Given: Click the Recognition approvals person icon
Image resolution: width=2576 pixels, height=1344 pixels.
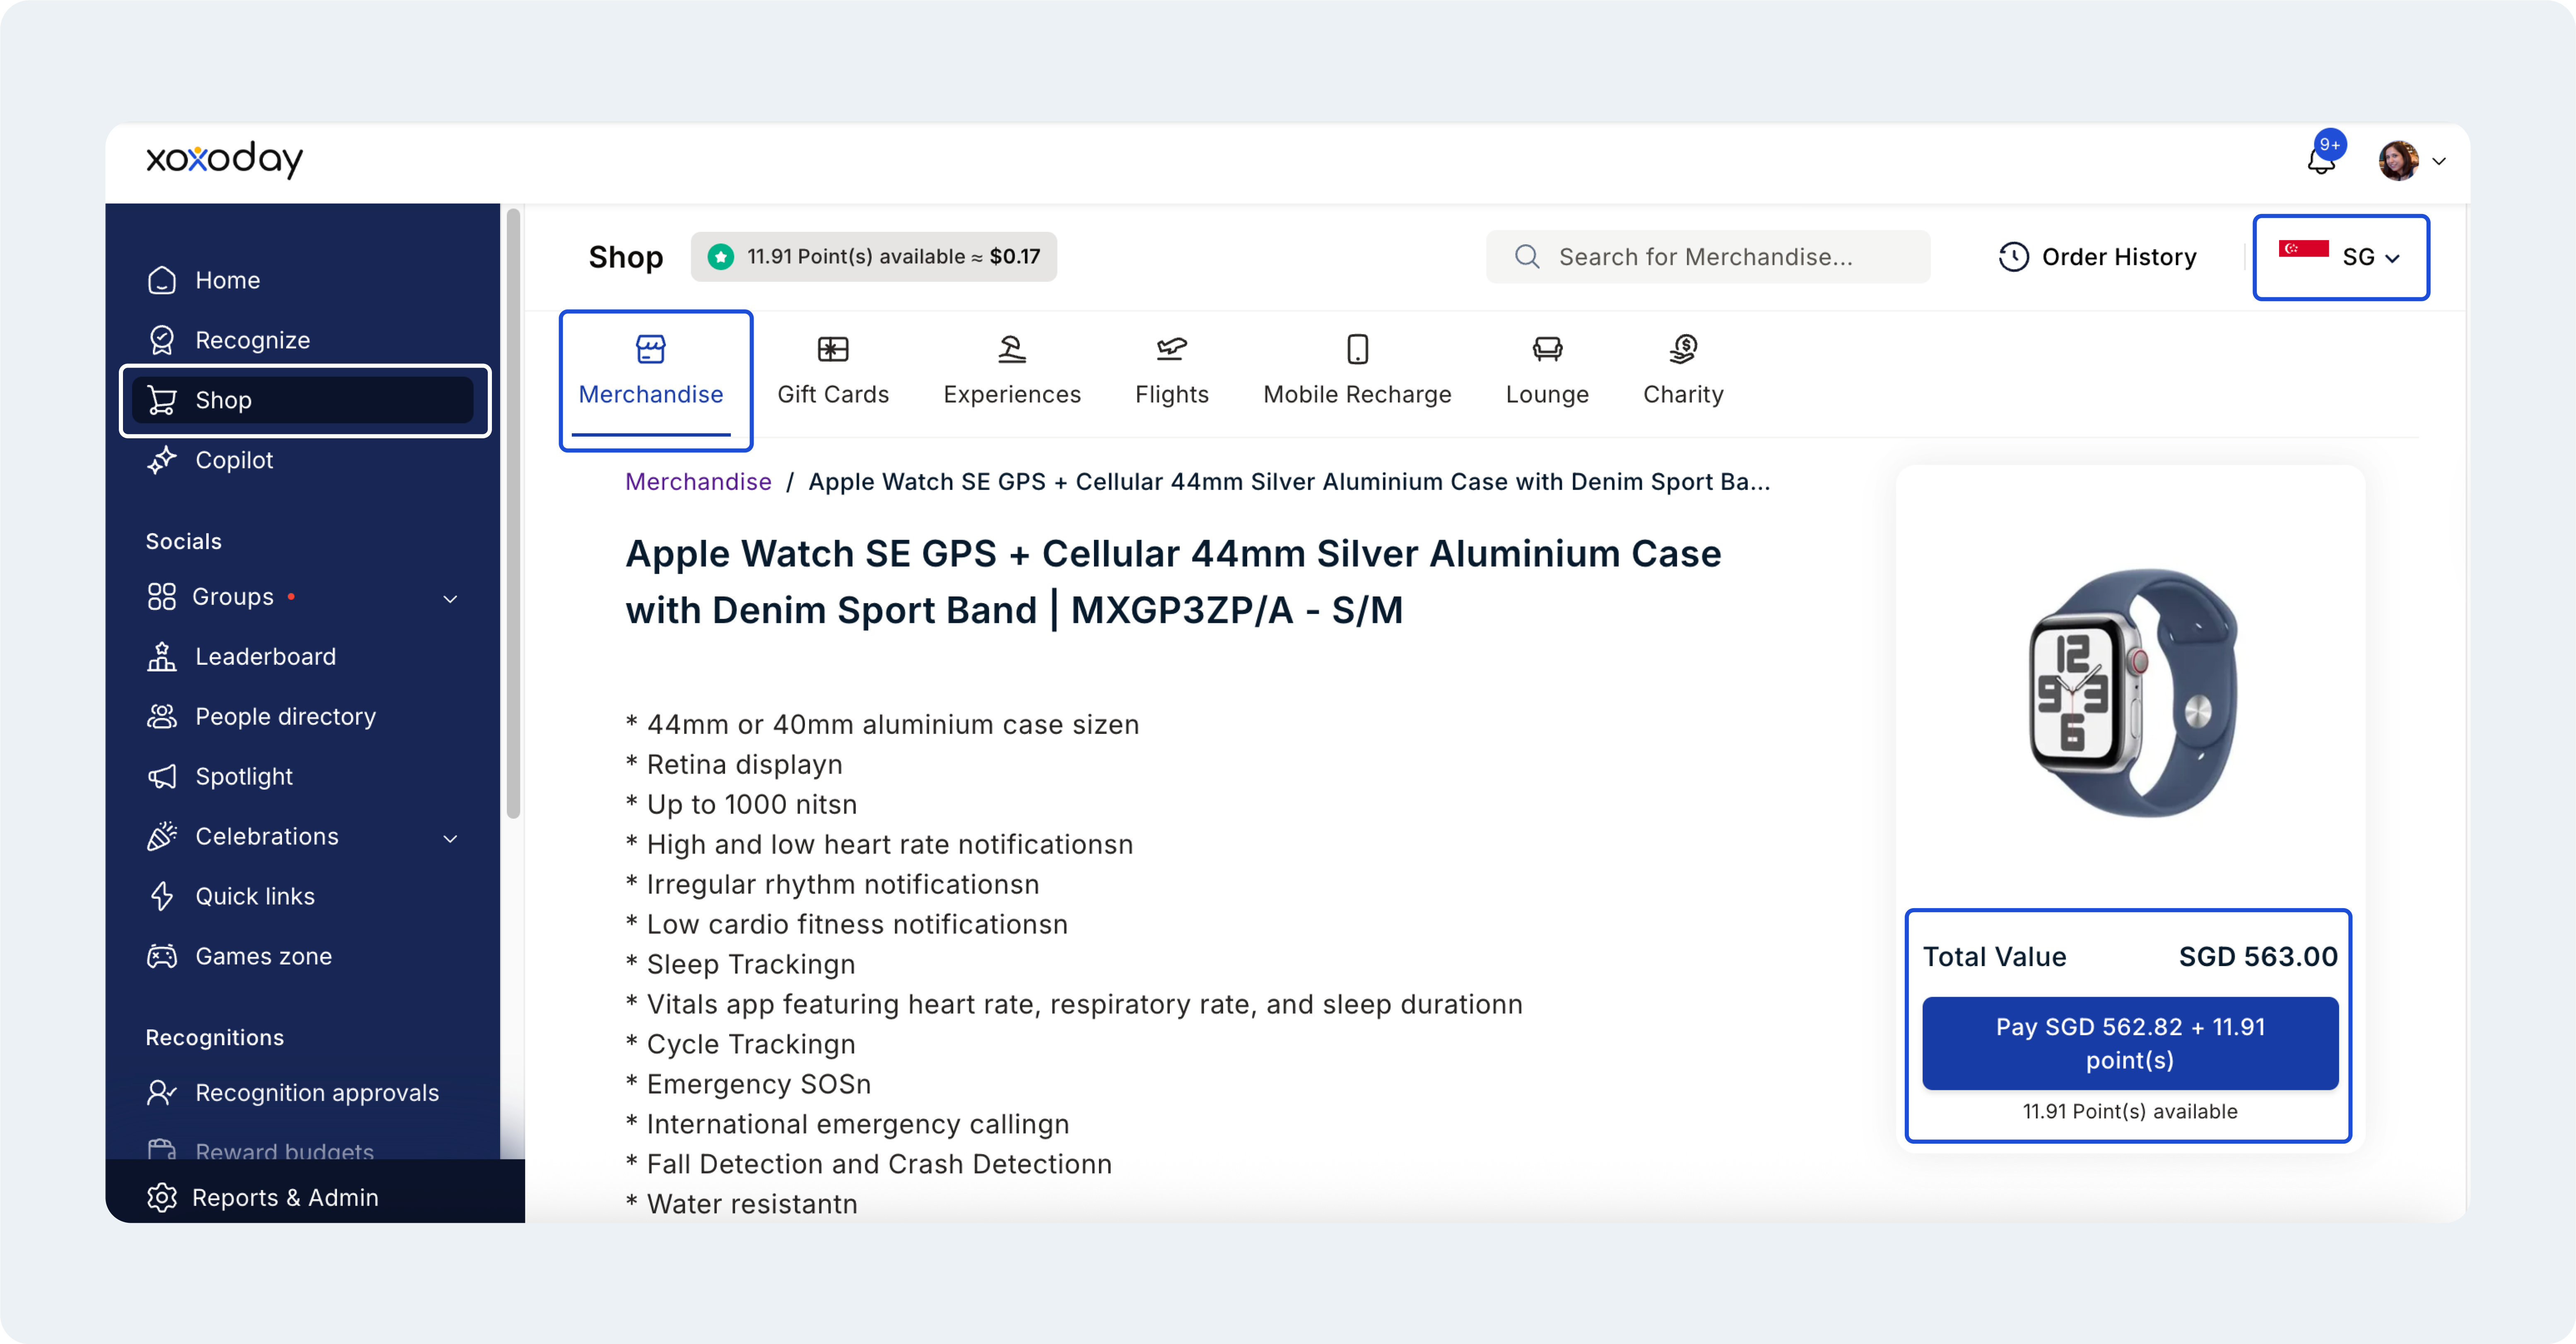Looking at the screenshot, I should [x=162, y=1092].
